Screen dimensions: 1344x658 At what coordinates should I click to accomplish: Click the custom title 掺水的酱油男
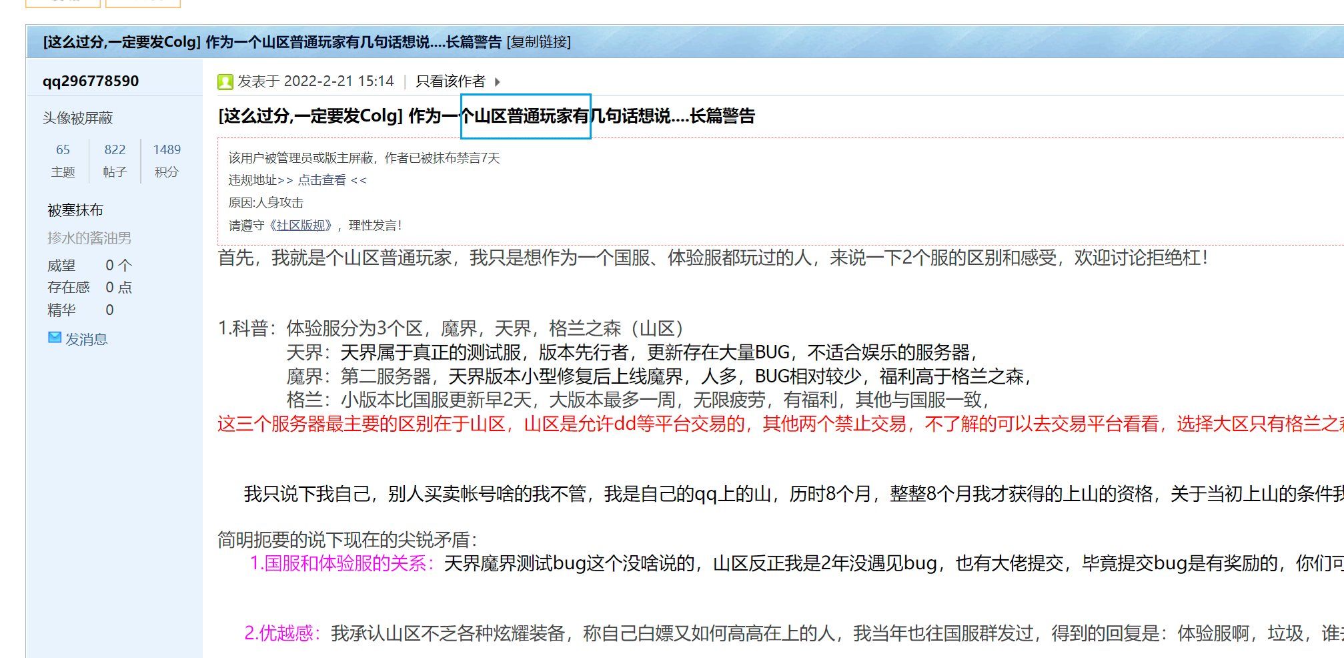click(90, 237)
